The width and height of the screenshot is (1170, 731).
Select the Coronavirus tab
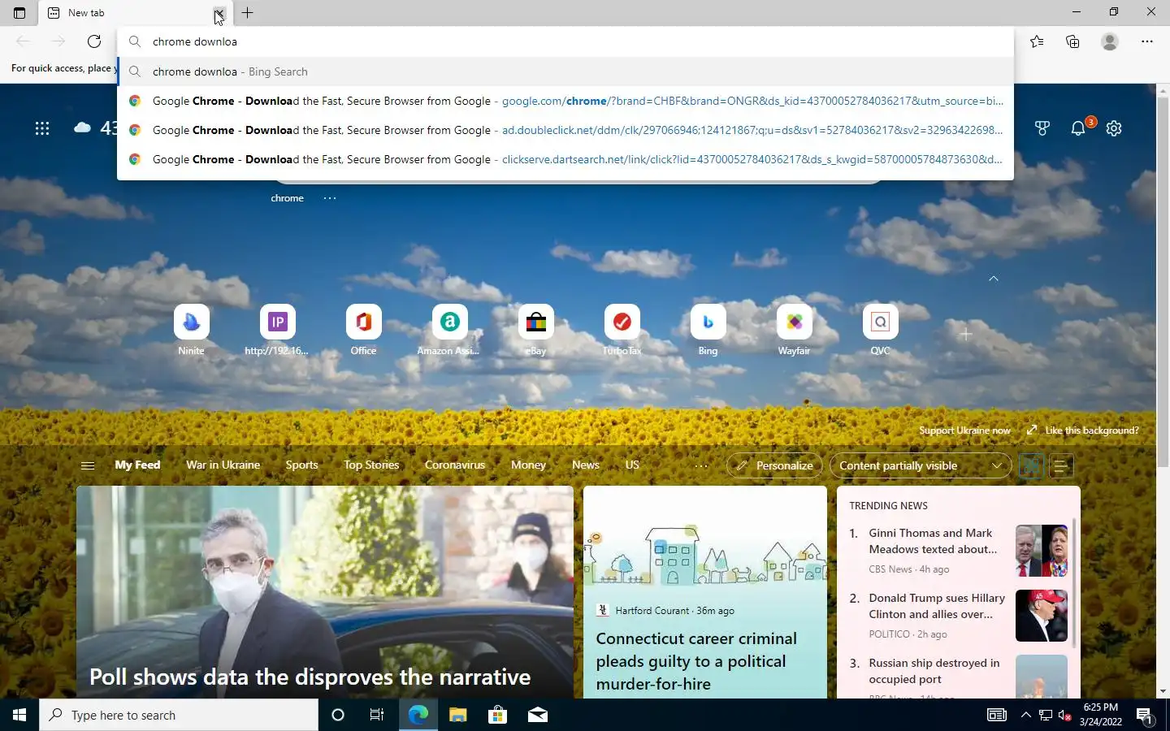pyautogui.click(x=455, y=465)
